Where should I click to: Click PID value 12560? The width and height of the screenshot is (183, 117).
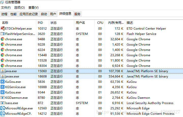pos(42,108)
